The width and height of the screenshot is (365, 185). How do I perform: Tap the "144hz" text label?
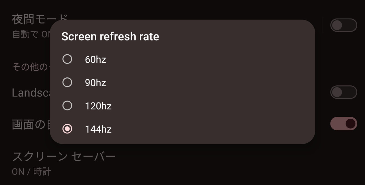click(x=98, y=129)
